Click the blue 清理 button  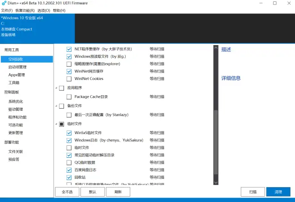coord(278,192)
